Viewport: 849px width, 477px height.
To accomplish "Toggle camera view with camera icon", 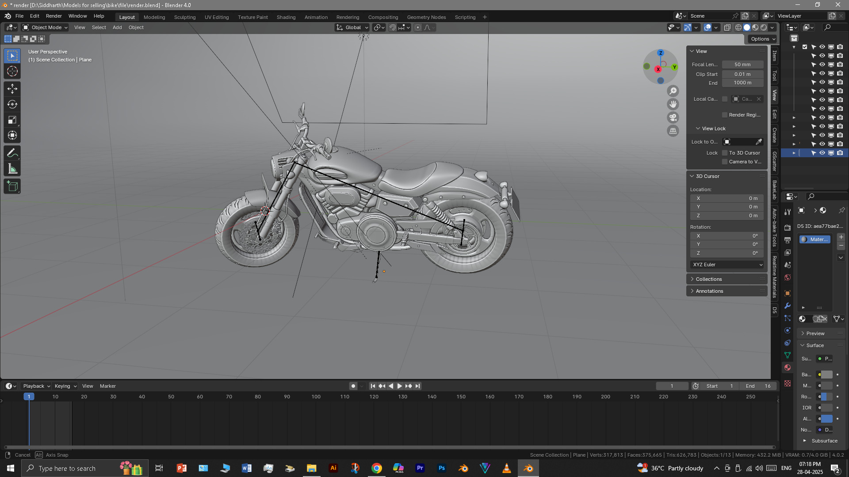I will tap(673, 117).
